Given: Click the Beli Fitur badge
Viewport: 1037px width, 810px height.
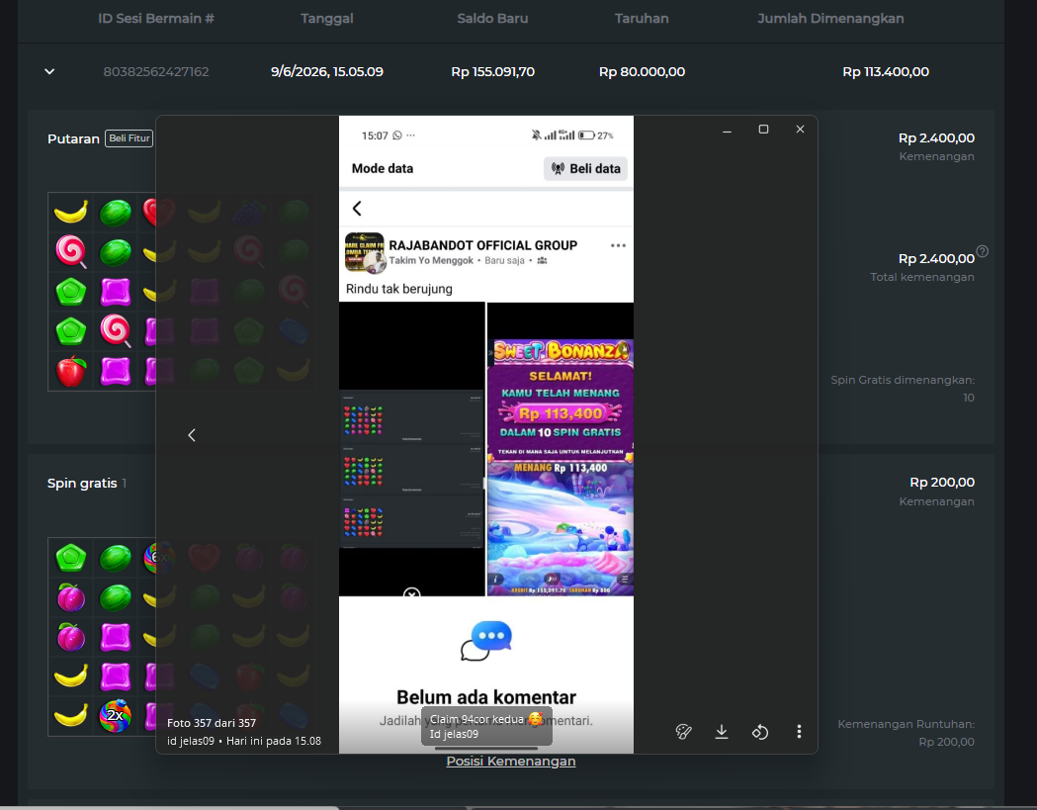Looking at the screenshot, I should tap(129, 138).
